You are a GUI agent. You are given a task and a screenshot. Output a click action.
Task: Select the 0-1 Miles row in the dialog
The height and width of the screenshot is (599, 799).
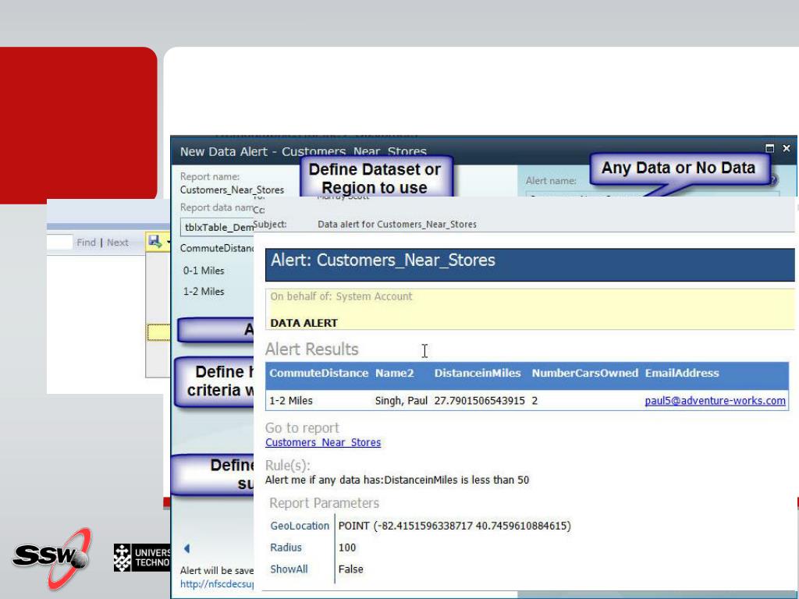click(204, 271)
